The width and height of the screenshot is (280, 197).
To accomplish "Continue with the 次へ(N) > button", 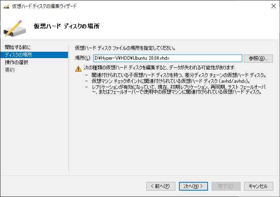I will pyautogui.click(x=193, y=186).
